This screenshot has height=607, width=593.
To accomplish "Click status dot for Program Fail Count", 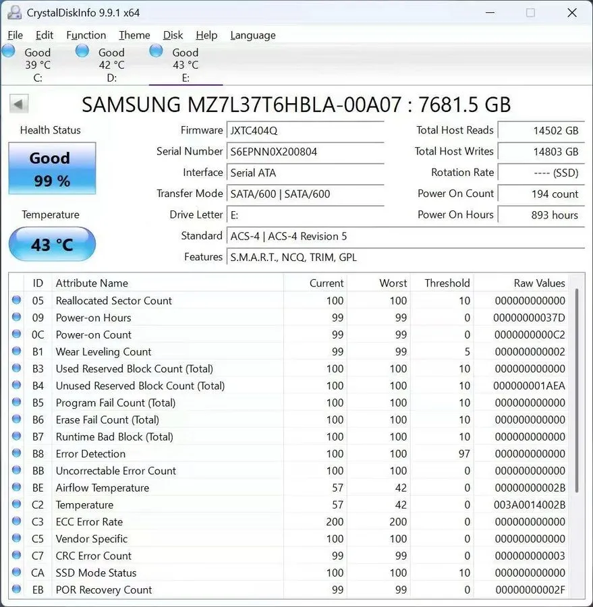I will [x=16, y=402].
